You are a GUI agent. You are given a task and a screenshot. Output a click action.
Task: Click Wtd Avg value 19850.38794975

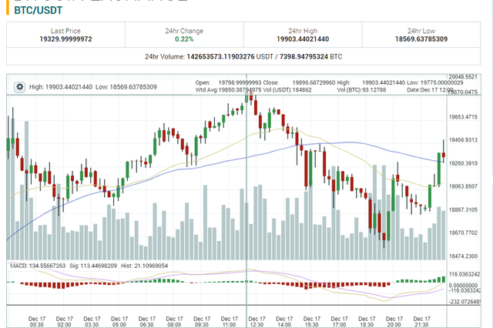tap(240, 90)
